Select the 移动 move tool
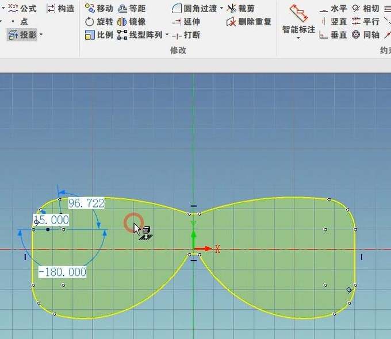The height and width of the screenshot is (339, 391). pos(99,9)
